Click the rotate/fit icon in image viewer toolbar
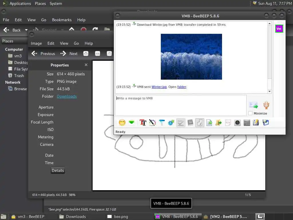This screenshot has width=293, height=220. coord(109,54)
